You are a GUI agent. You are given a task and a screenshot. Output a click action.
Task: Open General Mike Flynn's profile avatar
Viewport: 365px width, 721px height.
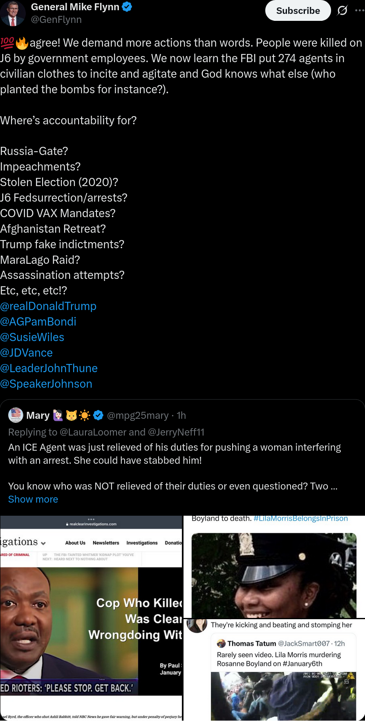pos(13,12)
